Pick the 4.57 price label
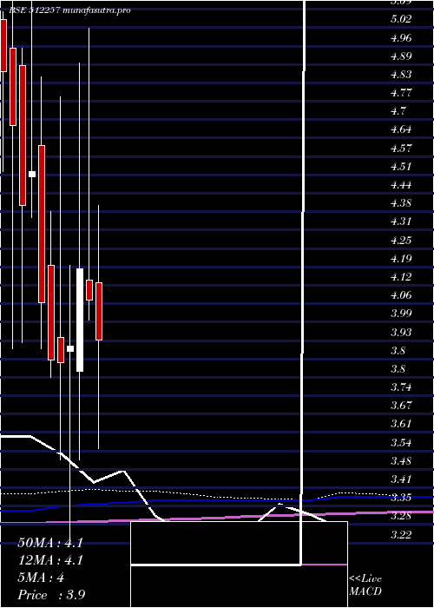 click(401, 149)
